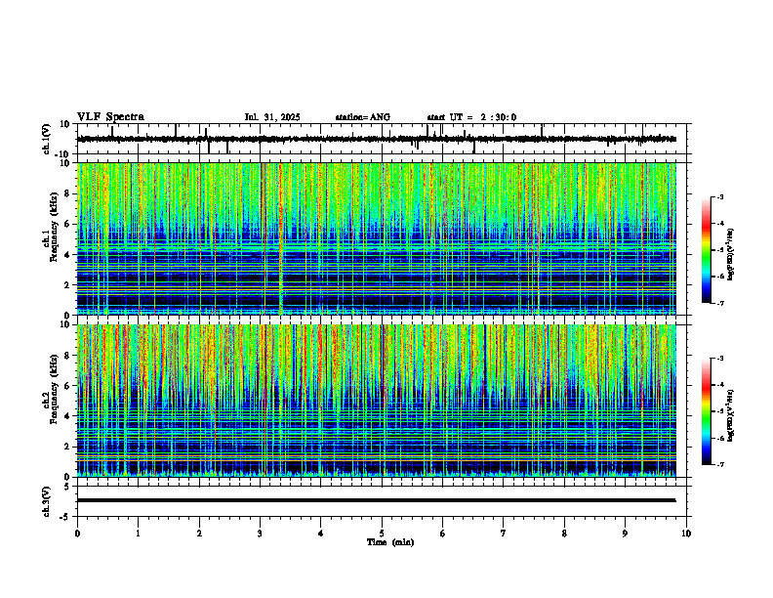Click time axis tick label "4"

click(x=321, y=534)
